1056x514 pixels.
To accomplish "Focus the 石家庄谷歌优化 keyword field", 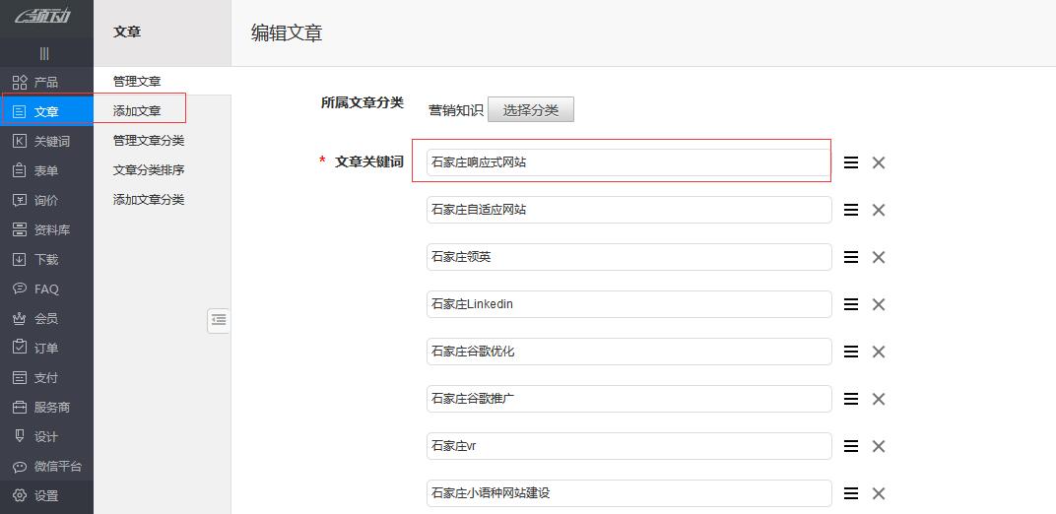I will click(x=629, y=352).
